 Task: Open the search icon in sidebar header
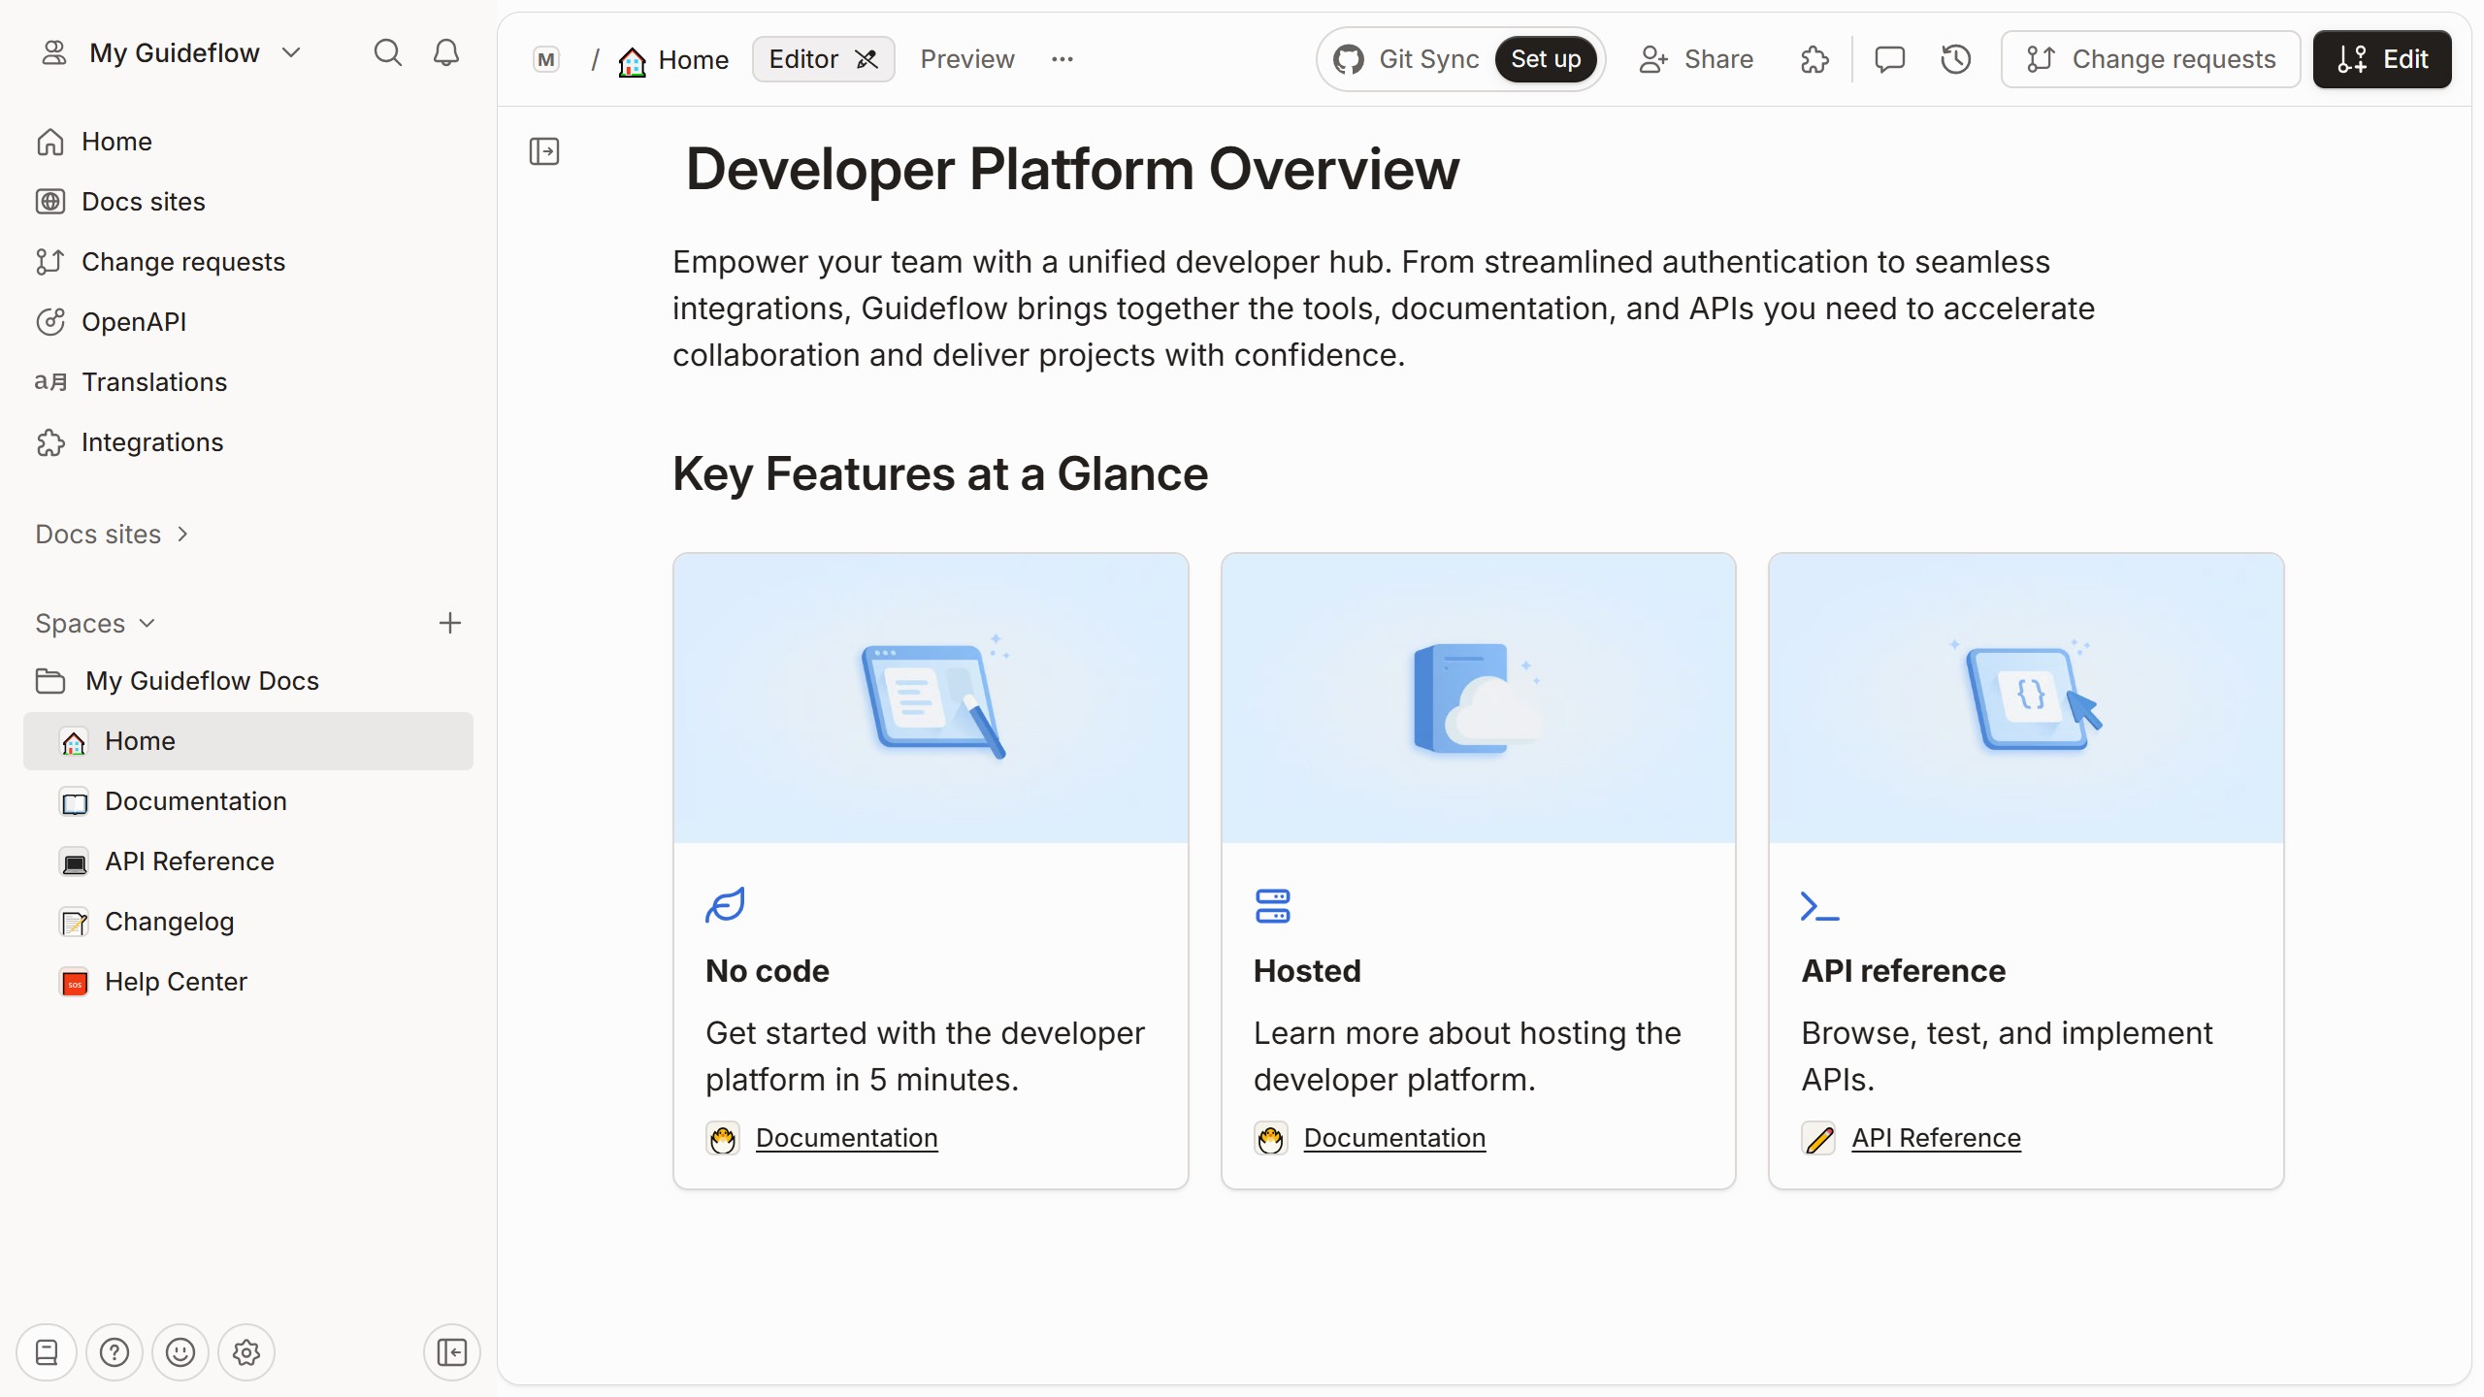pyautogui.click(x=387, y=52)
